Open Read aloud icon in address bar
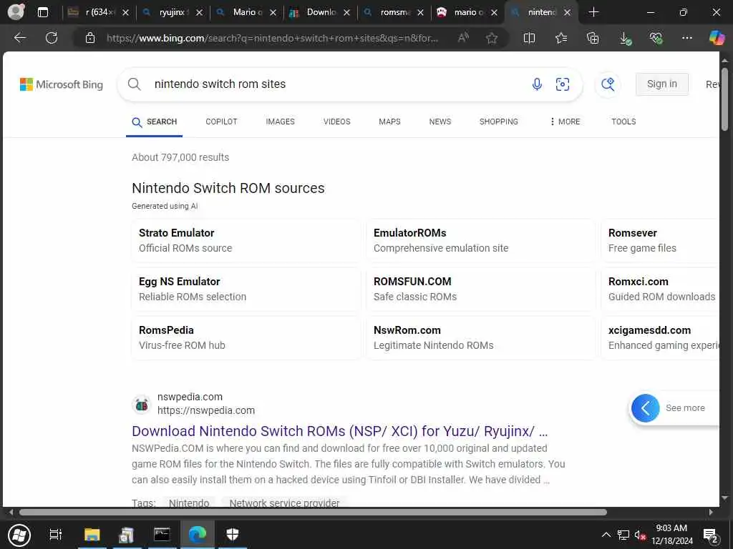Screen dimensions: 733x549 pyautogui.click(x=463, y=38)
